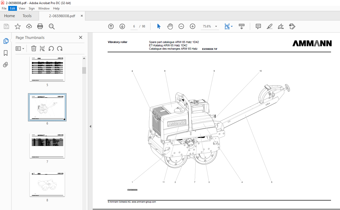
Task: Delete selected pages with the trash icon
Action: point(34,48)
